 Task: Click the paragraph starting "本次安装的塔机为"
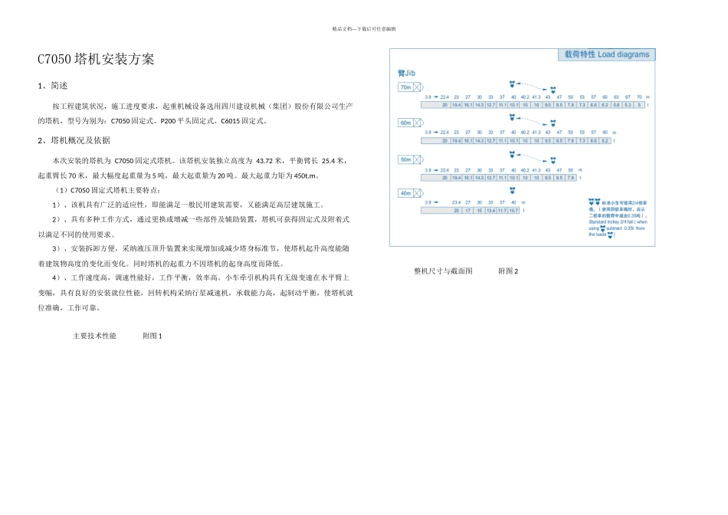pos(192,168)
